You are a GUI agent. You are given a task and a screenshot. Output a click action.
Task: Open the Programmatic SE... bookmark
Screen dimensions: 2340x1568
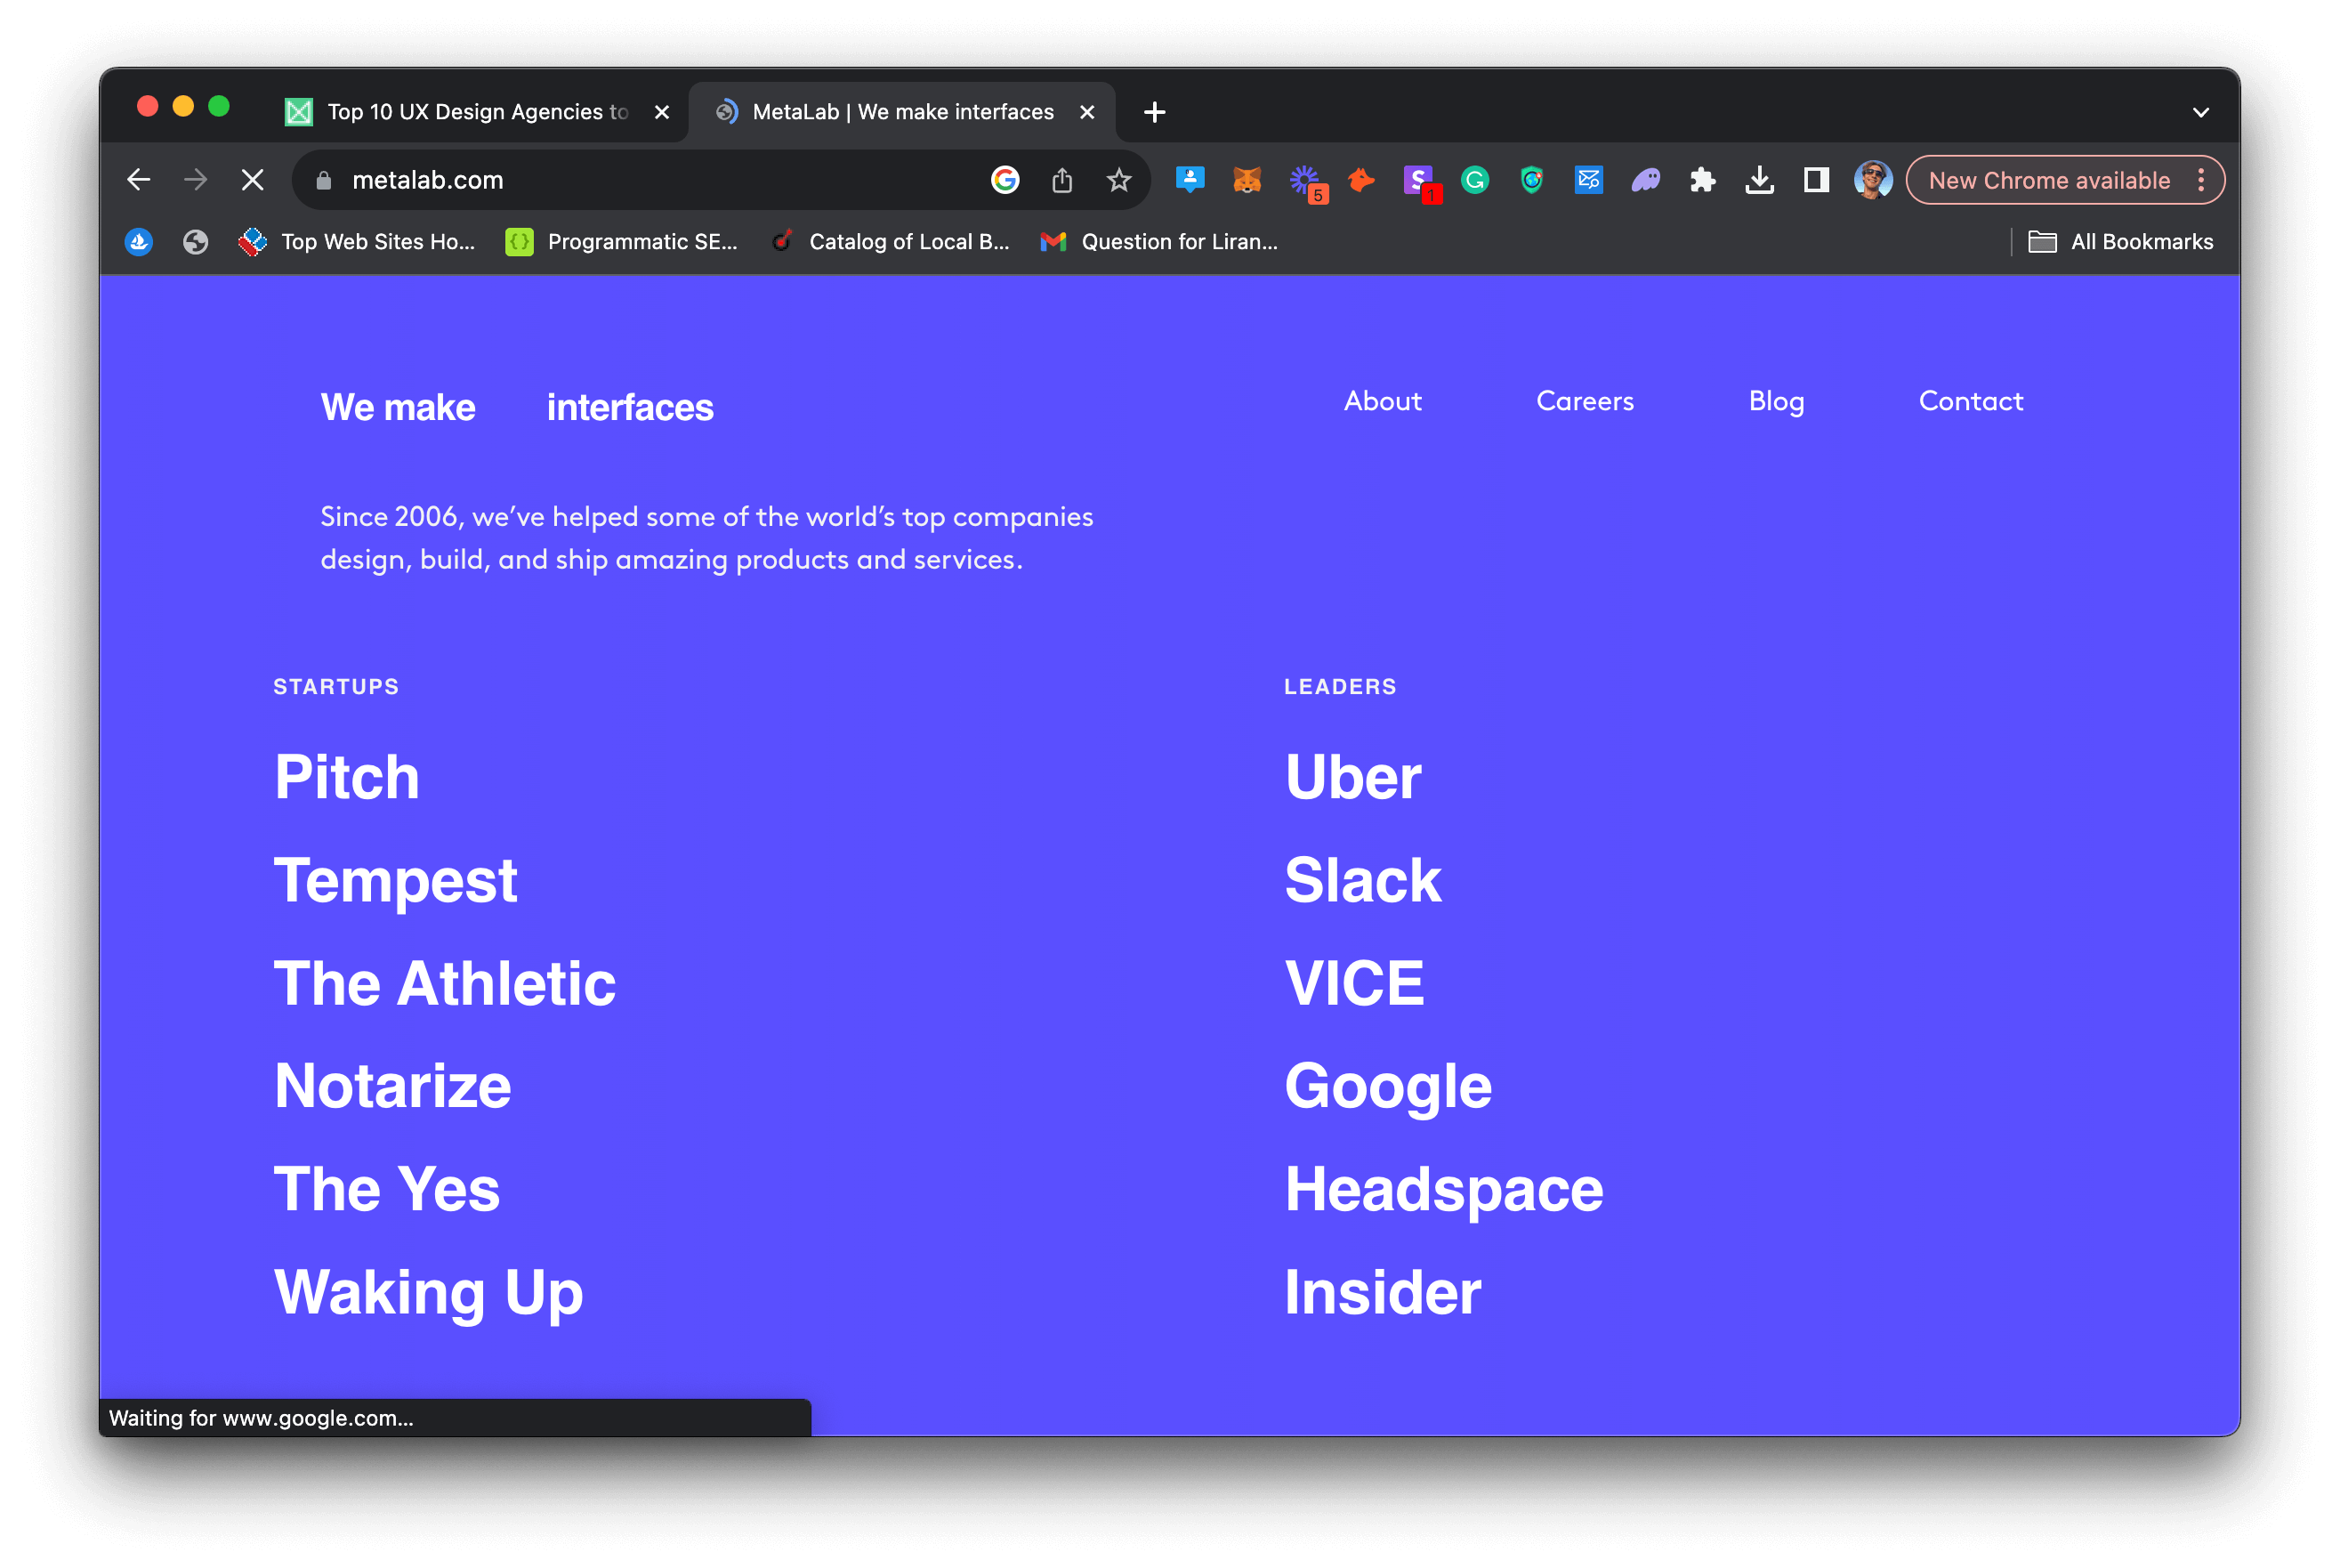[622, 241]
